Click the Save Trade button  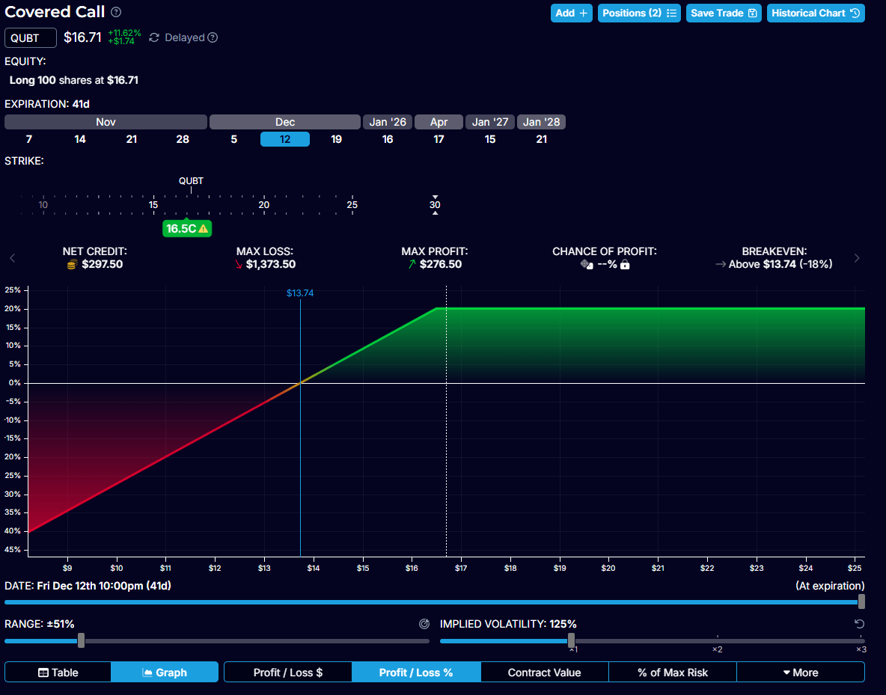coord(724,13)
